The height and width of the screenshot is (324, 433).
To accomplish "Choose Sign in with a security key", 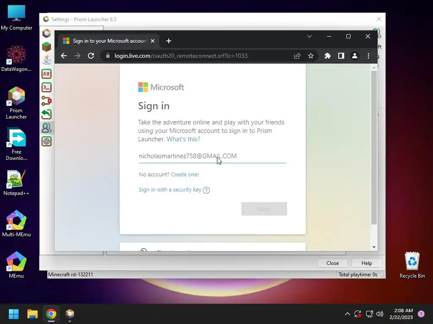I will coord(170,190).
